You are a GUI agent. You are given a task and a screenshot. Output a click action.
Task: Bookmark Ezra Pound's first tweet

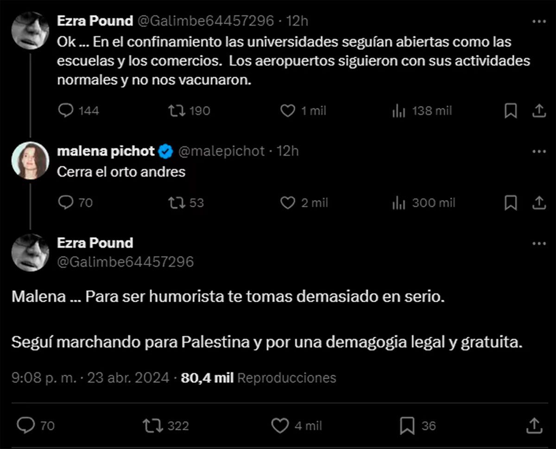[510, 111]
